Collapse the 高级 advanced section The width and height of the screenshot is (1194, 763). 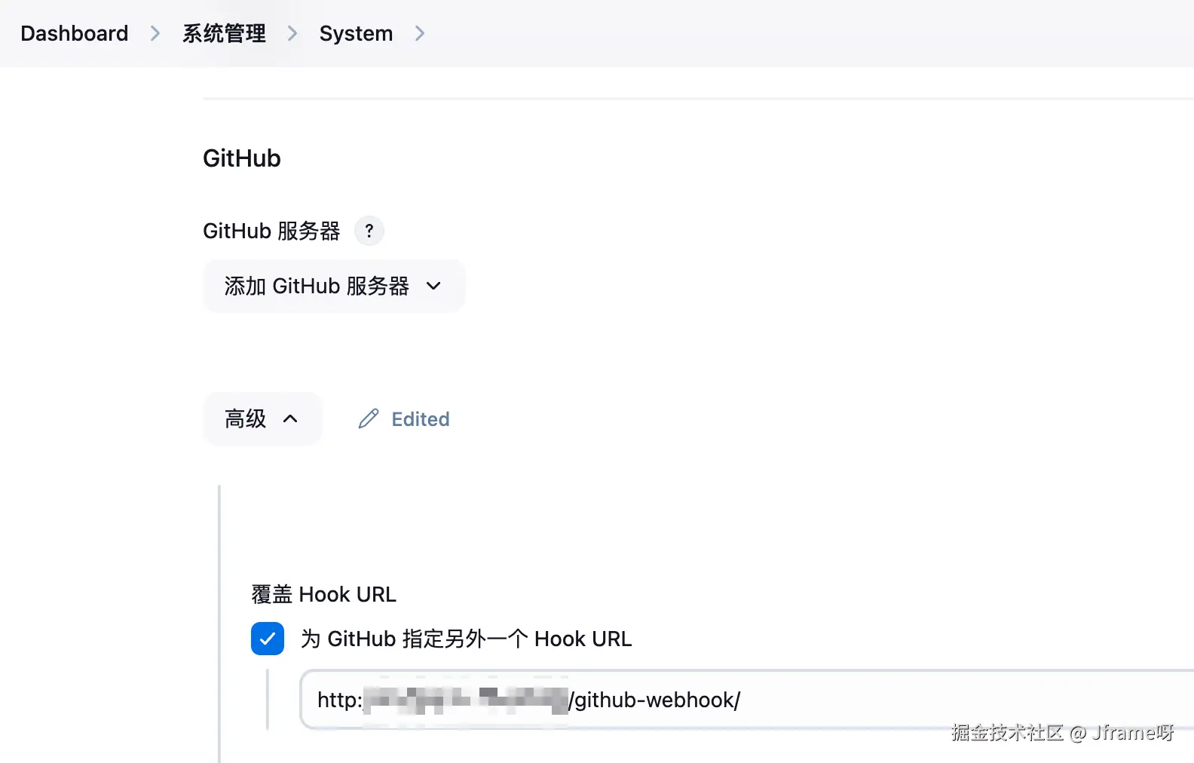pos(262,418)
